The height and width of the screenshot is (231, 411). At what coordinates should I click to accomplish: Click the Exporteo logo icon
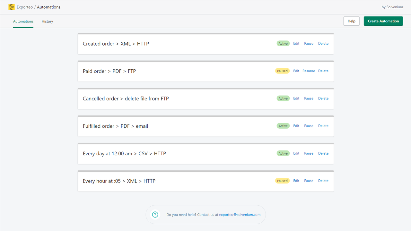click(12, 7)
